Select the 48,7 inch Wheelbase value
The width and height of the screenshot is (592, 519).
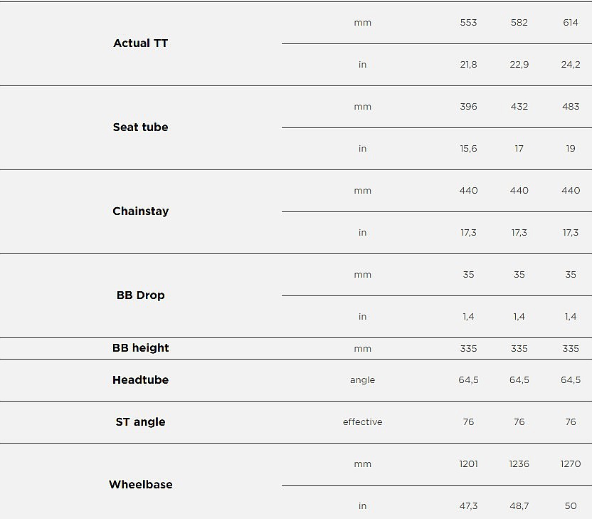tap(519, 506)
